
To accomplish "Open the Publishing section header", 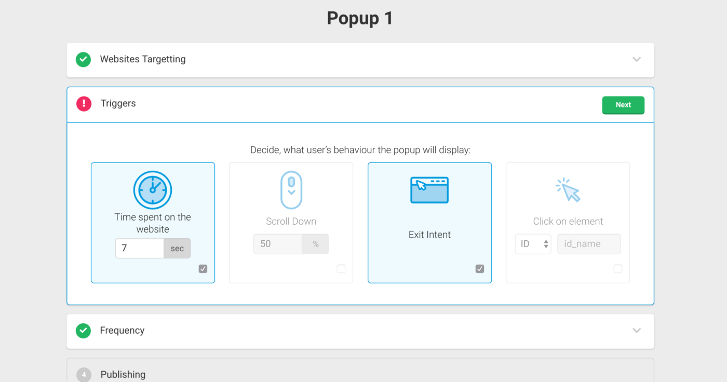I will pyautogui.click(x=360, y=370).
